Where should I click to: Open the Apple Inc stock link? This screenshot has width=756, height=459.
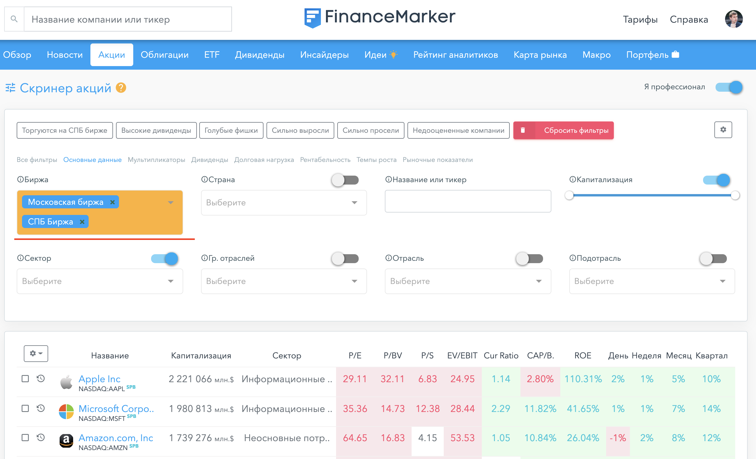[x=99, y=379]
